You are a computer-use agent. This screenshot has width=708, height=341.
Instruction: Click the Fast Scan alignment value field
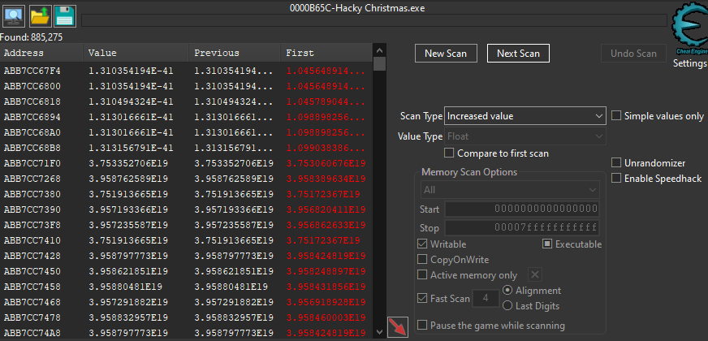pos(486,299)
